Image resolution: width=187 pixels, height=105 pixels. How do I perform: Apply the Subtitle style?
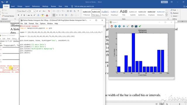[x=133, y=13]
